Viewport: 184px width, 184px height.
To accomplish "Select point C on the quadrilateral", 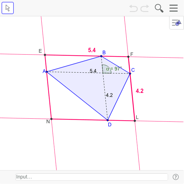I will (130, 74).
